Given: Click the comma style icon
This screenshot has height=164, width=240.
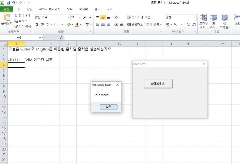Looking at the screenshot, I should tap(181, 25).
